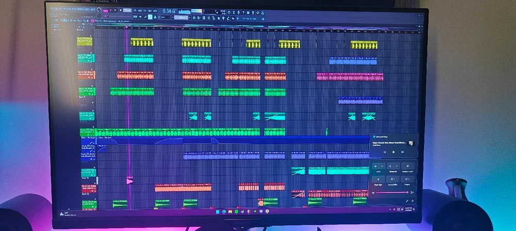Toggle the highlighted link icon
The width and height of the screenshot is (516, 231).
(150, 17)
